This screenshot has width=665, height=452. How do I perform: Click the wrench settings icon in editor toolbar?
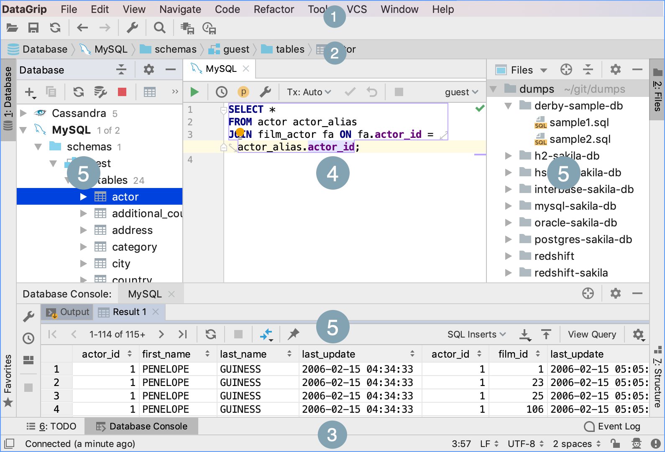click(x=265, y=92)
